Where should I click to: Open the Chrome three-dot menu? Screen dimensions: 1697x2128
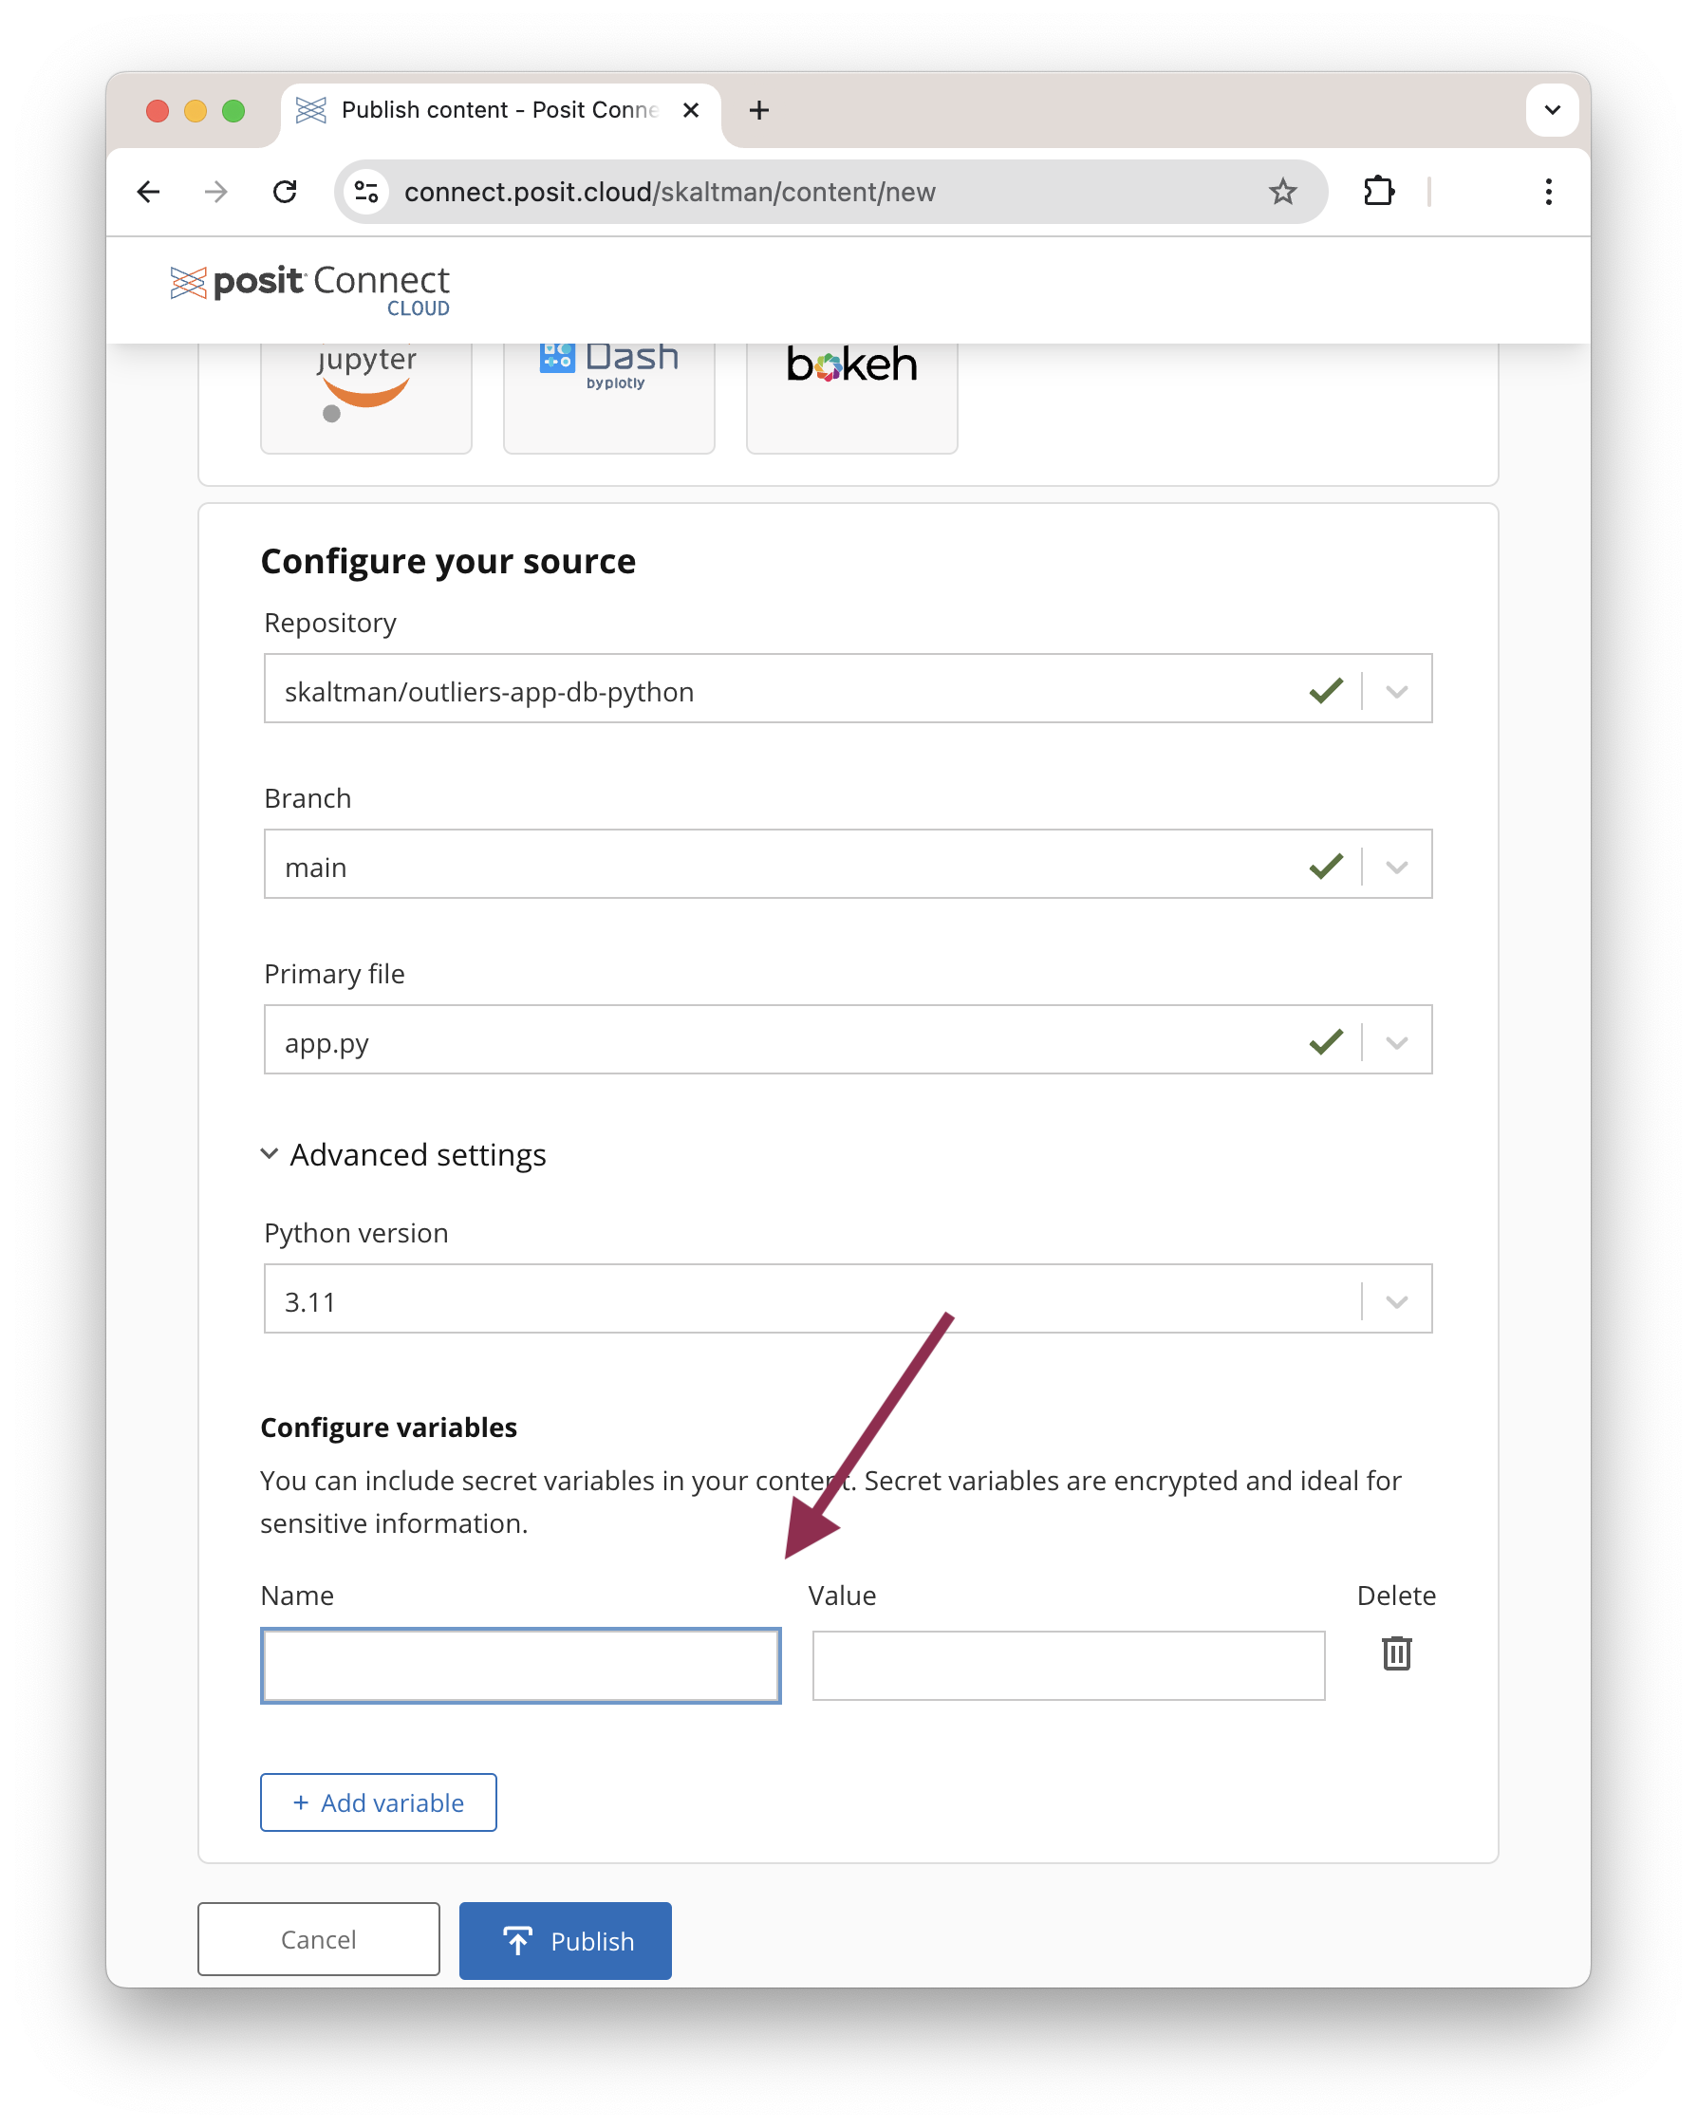1548,192
